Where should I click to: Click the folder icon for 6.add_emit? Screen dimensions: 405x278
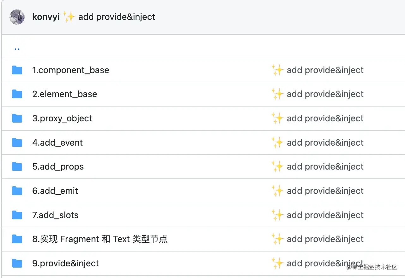coord(17,191)
